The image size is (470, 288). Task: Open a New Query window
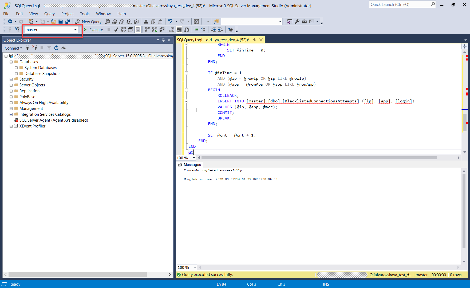click(x=88, y=22)
